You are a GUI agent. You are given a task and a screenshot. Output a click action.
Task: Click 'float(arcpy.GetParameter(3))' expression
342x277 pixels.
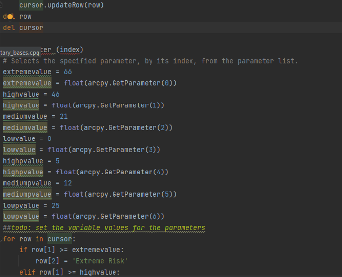click(104, 150)
